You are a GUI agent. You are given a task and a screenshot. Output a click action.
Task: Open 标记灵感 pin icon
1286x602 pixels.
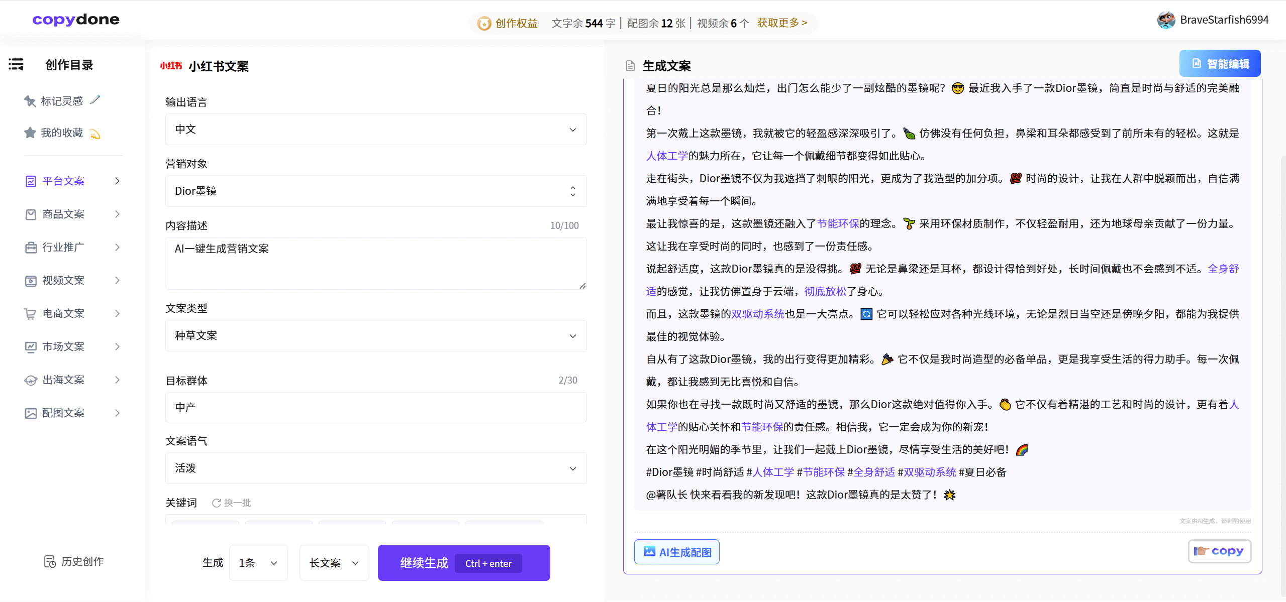pyautogui.click(x=30, y=101)
